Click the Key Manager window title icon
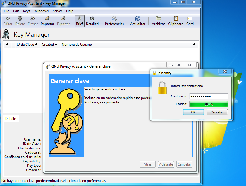Image resolution: width=246 pixels, height=186 pixels. click(4, 3)
